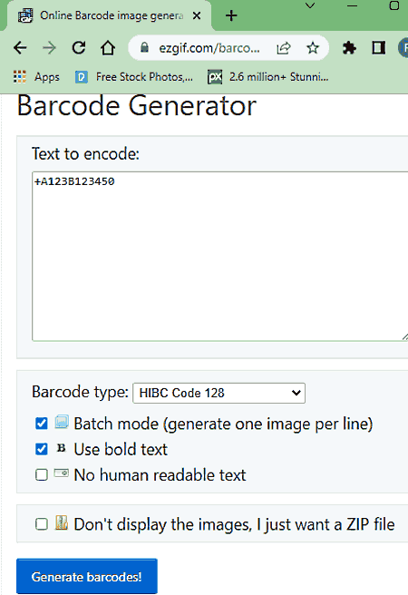Screen dimensions: 408x595
Task: Open the Free Stock Photos bookmark
Action: [134, 77]
